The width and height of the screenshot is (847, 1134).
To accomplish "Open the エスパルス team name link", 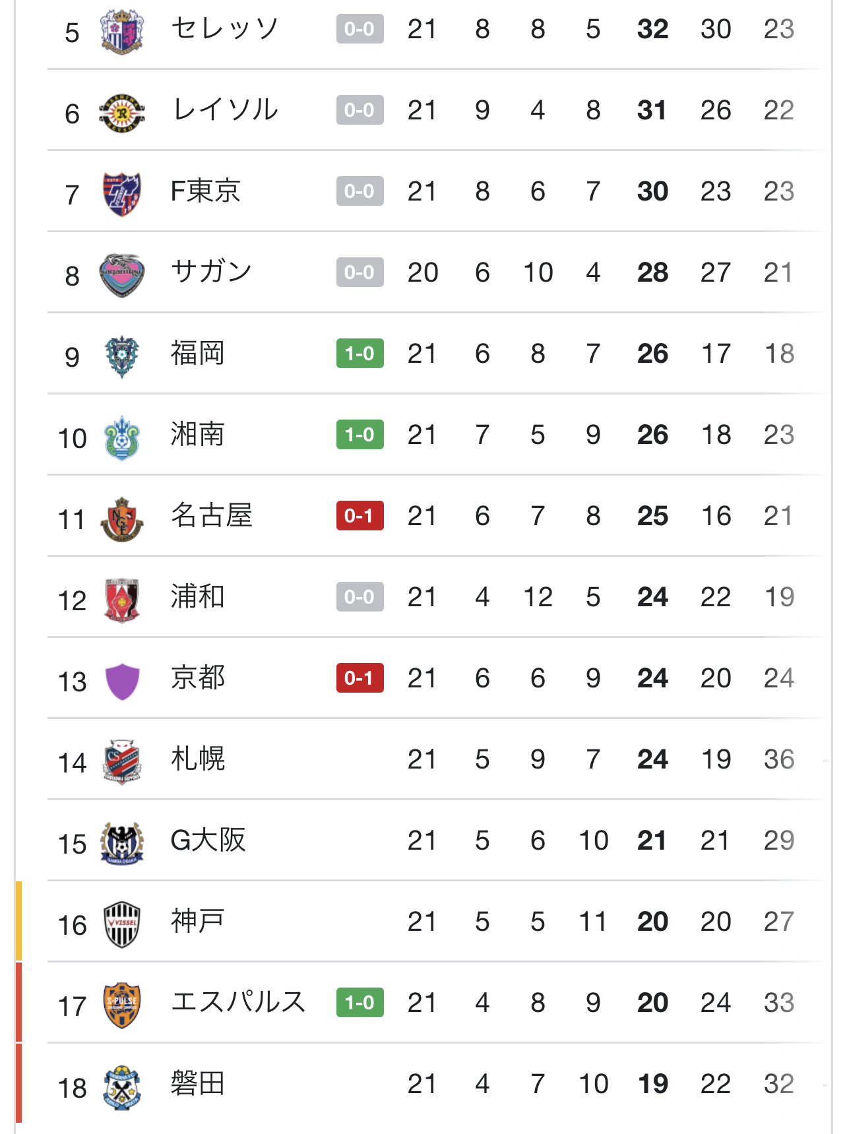I will [x=238, y=1002].
